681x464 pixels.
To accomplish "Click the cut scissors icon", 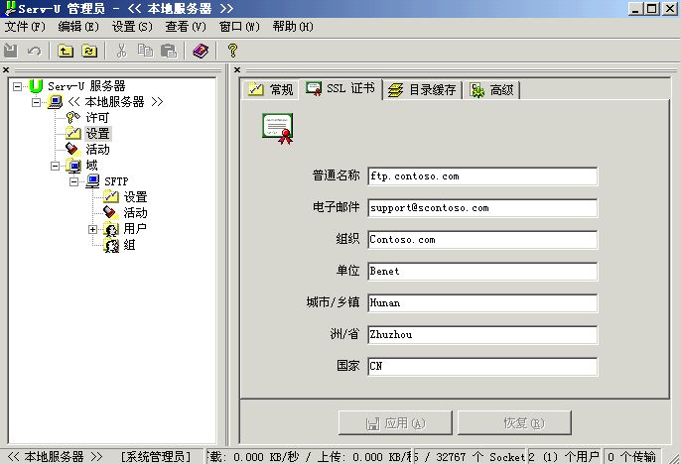I will [x=121, y=51].
